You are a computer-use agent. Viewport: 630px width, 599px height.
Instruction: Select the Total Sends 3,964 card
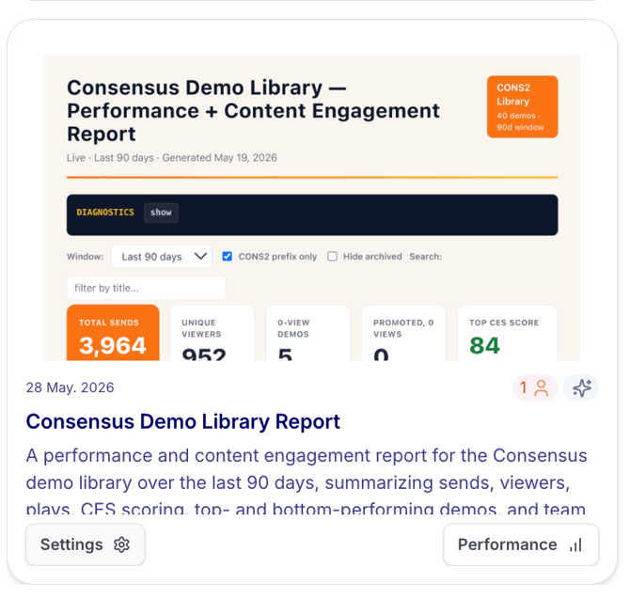pyautogui.click(x=113, y=333)
